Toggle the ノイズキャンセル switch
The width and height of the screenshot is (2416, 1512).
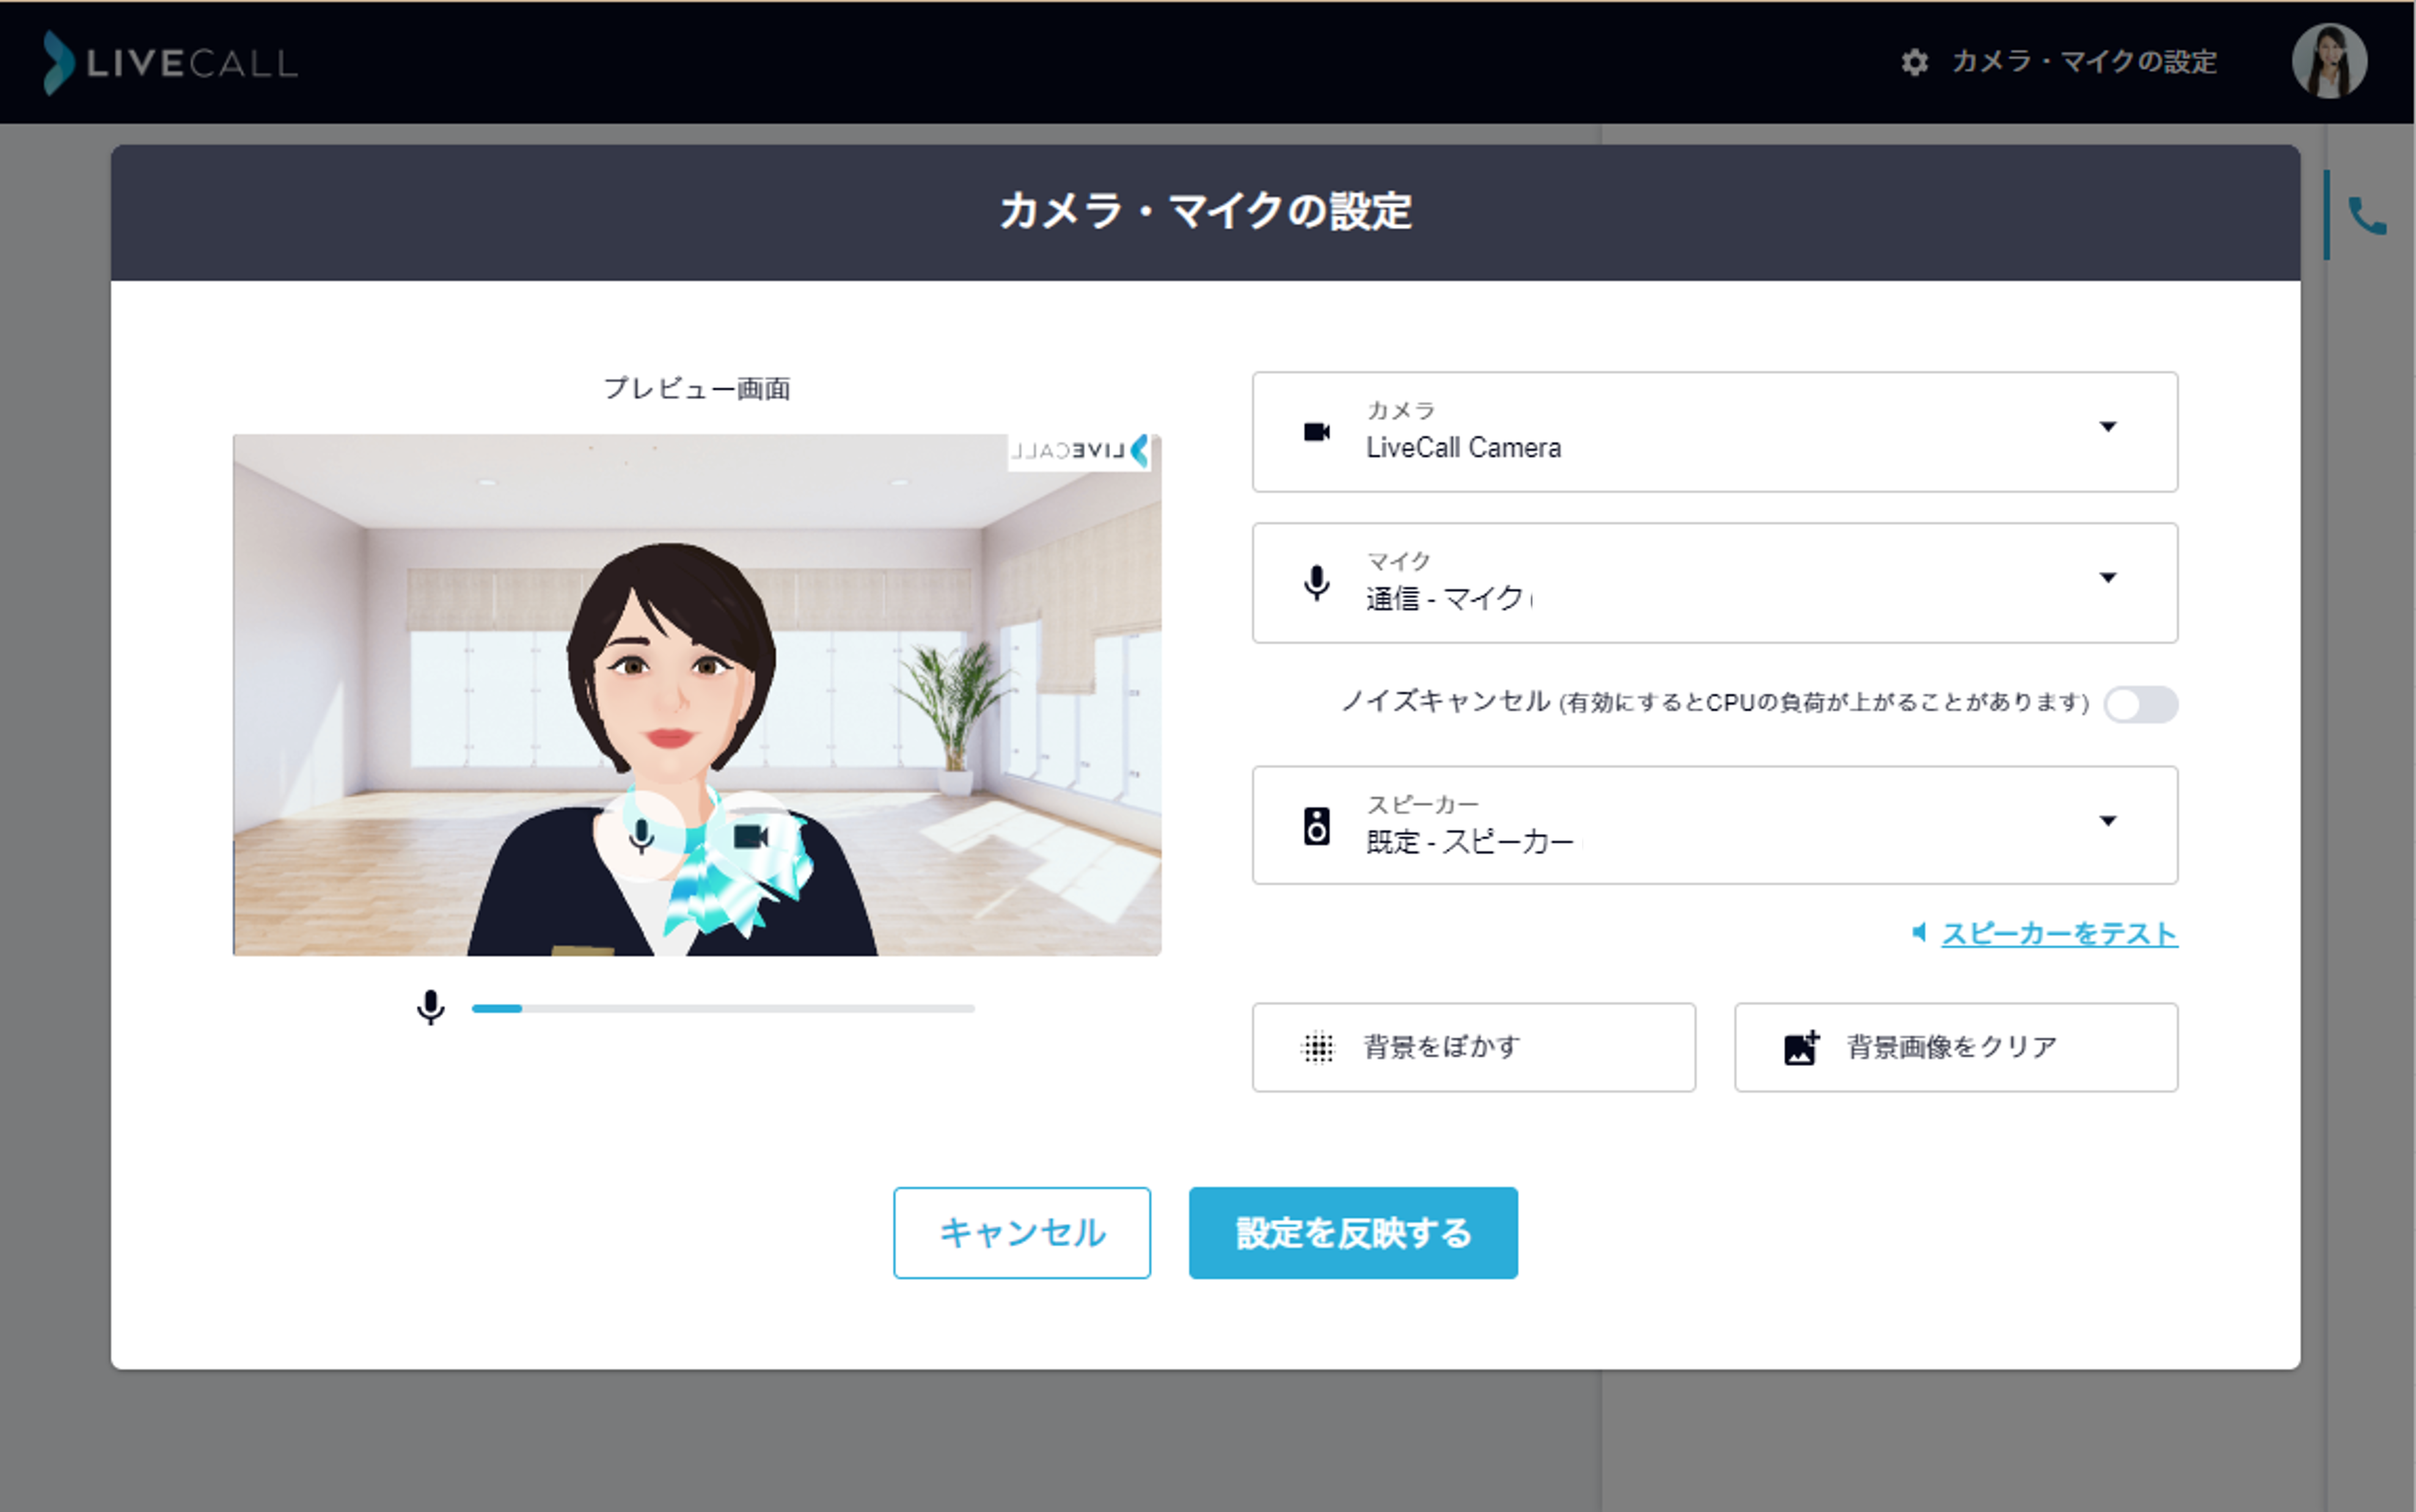coord(2140,704)
